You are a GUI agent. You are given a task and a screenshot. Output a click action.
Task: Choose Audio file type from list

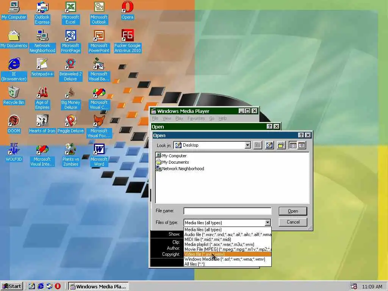[228, 235]
